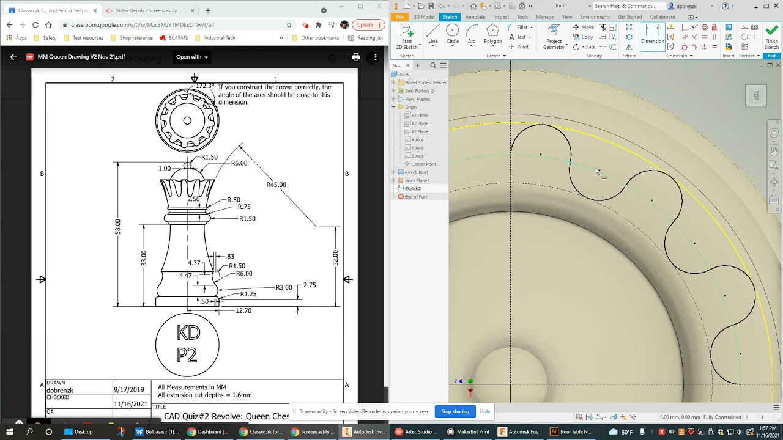Select the Point tool in Create panel
Viewport: 783px width, 440px height.
pyautogui.click(x=519, y=47)
